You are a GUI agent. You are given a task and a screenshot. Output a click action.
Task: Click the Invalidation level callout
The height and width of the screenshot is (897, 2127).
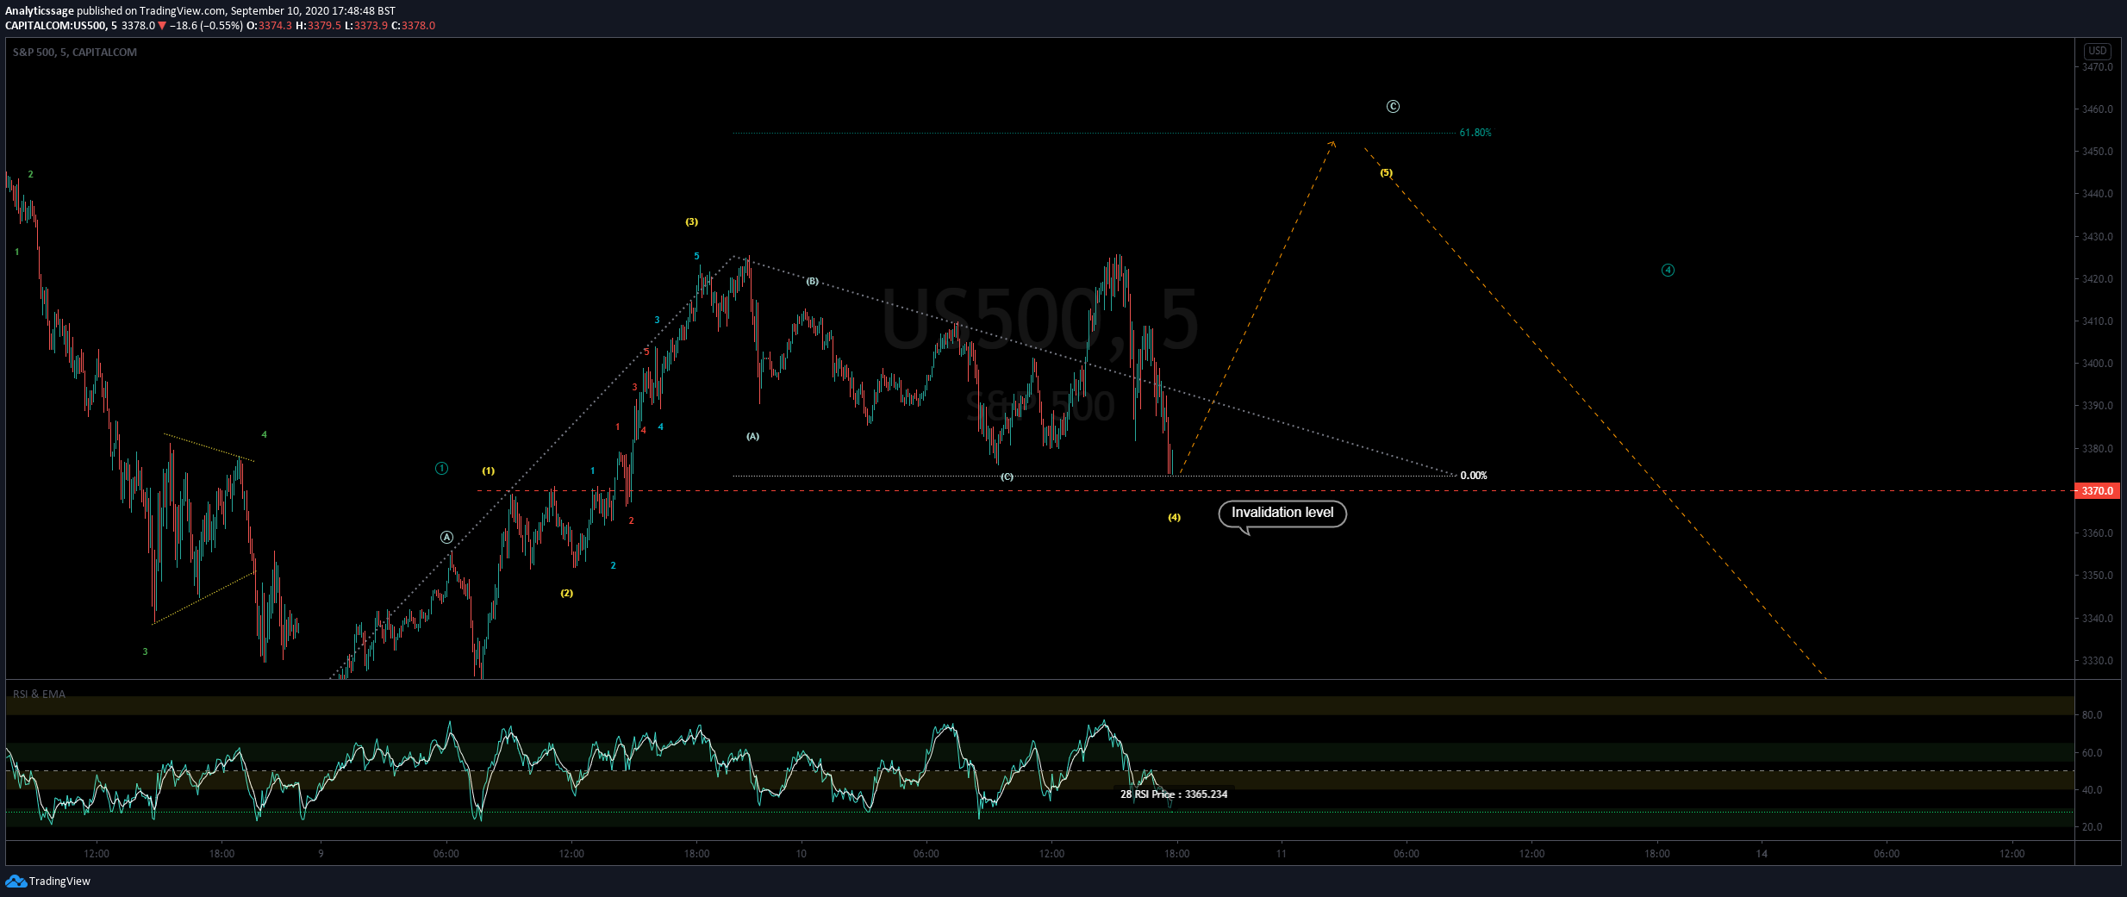point(1282,514)
